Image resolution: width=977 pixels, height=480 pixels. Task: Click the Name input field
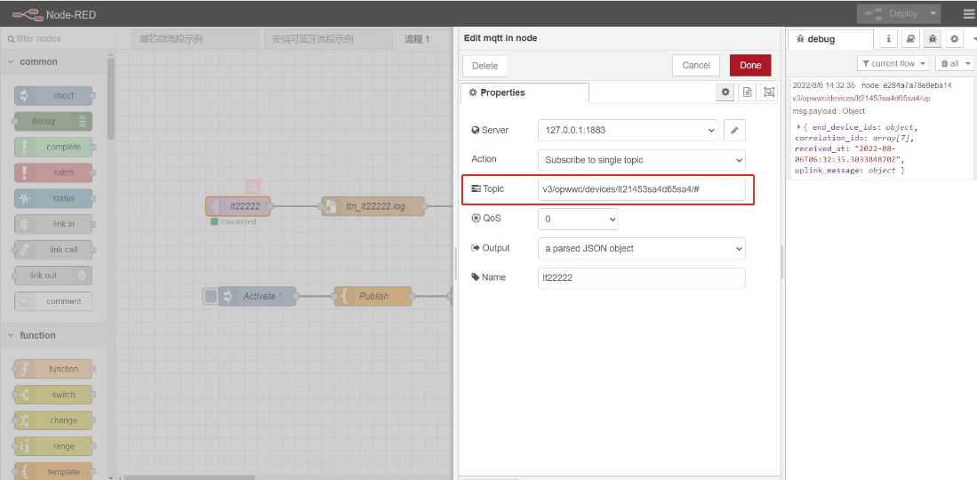[x=641, y=278]
